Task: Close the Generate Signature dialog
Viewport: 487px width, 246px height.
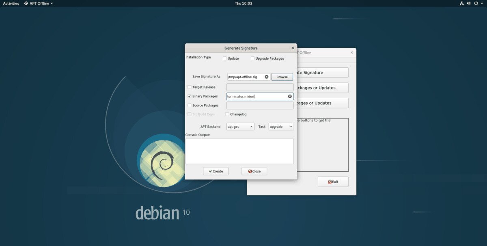Action: click(293, 48)
